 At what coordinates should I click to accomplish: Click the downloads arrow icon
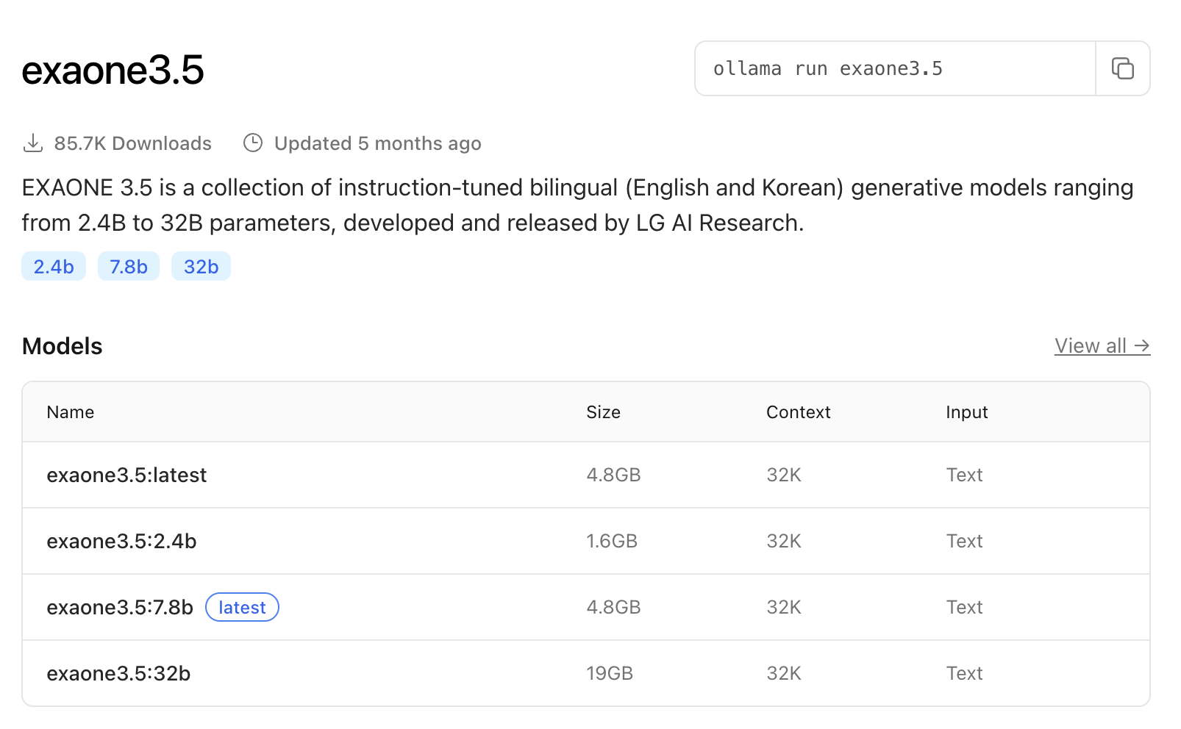click(x=33, y=143)
